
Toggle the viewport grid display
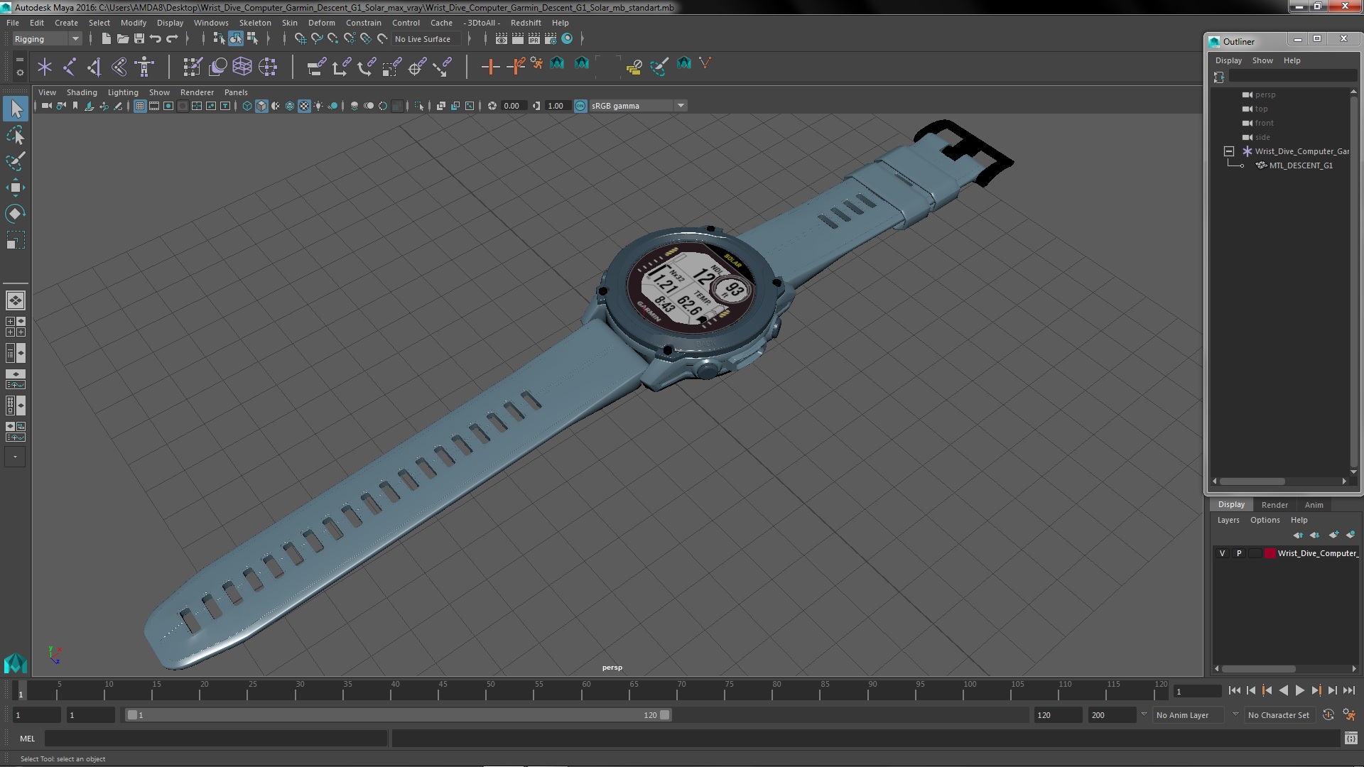coord(140,106)
